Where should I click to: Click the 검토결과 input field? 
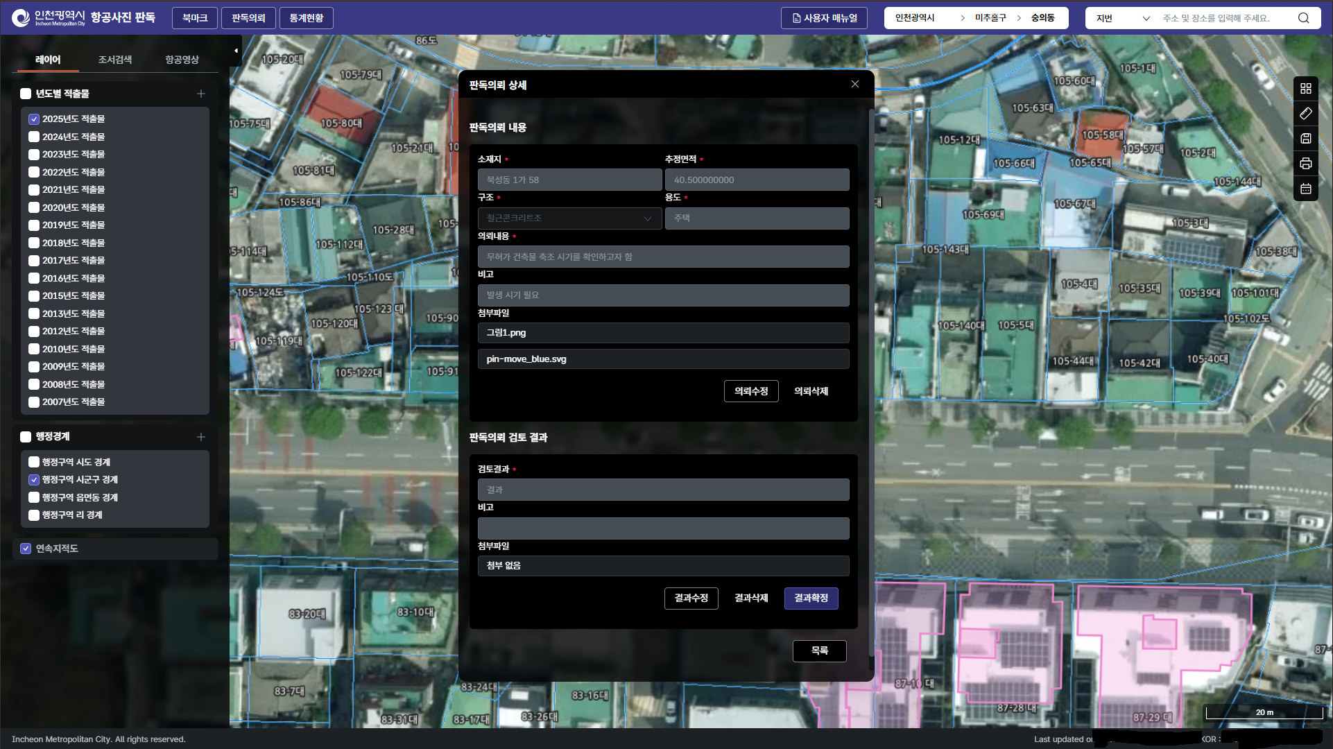(x=662, y=490)
